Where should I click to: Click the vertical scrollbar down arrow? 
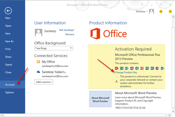click(x=173, y=112)
